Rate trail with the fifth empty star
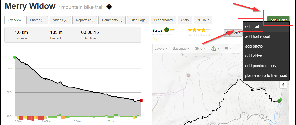The image size is (296, 125). tap(208, 30)
